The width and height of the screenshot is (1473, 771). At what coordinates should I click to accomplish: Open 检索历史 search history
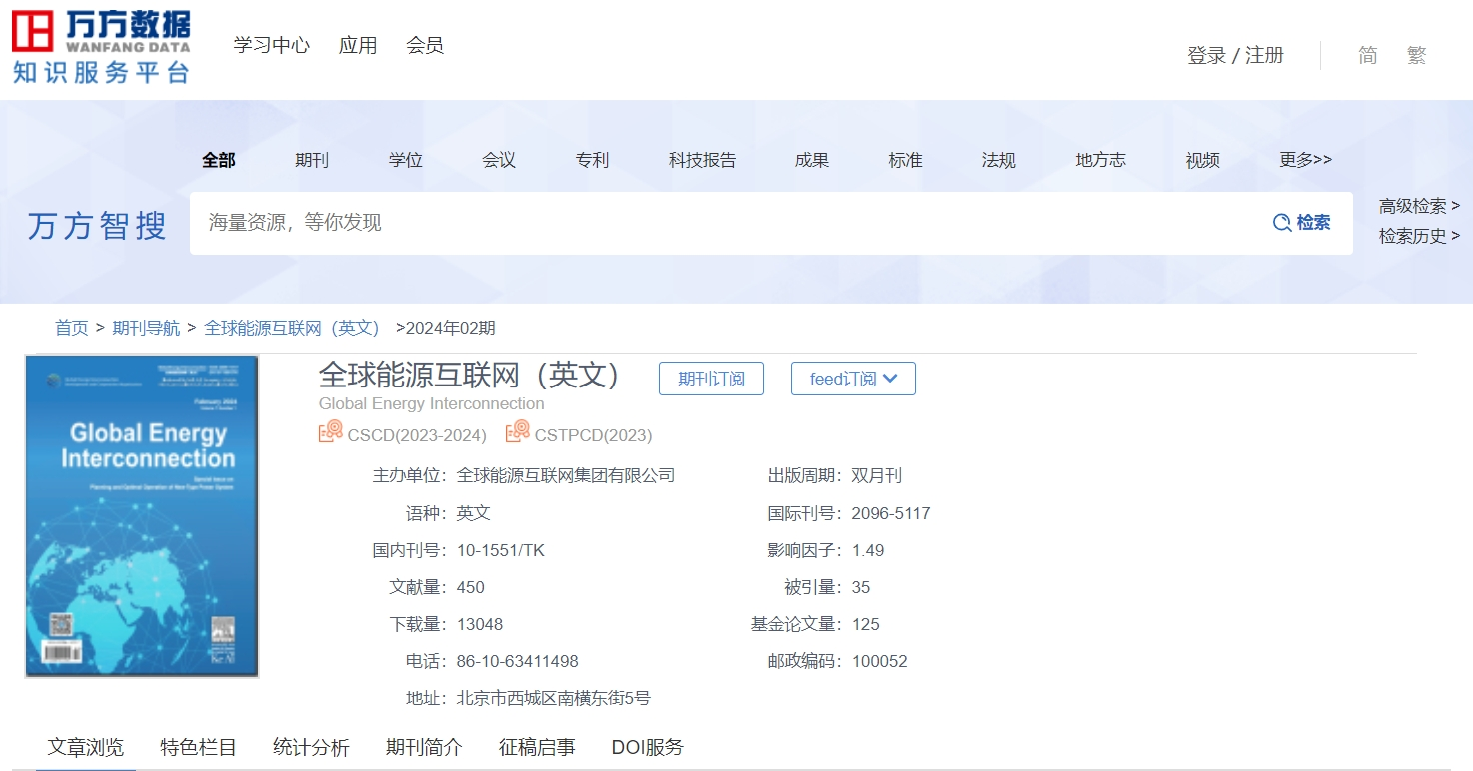pyautogui.click(x=1419, y=236)
